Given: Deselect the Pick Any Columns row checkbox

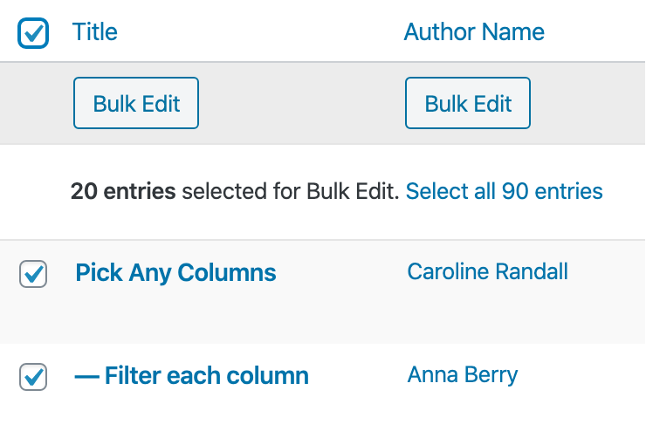Looking at the screenshot, I should point(33,274).
